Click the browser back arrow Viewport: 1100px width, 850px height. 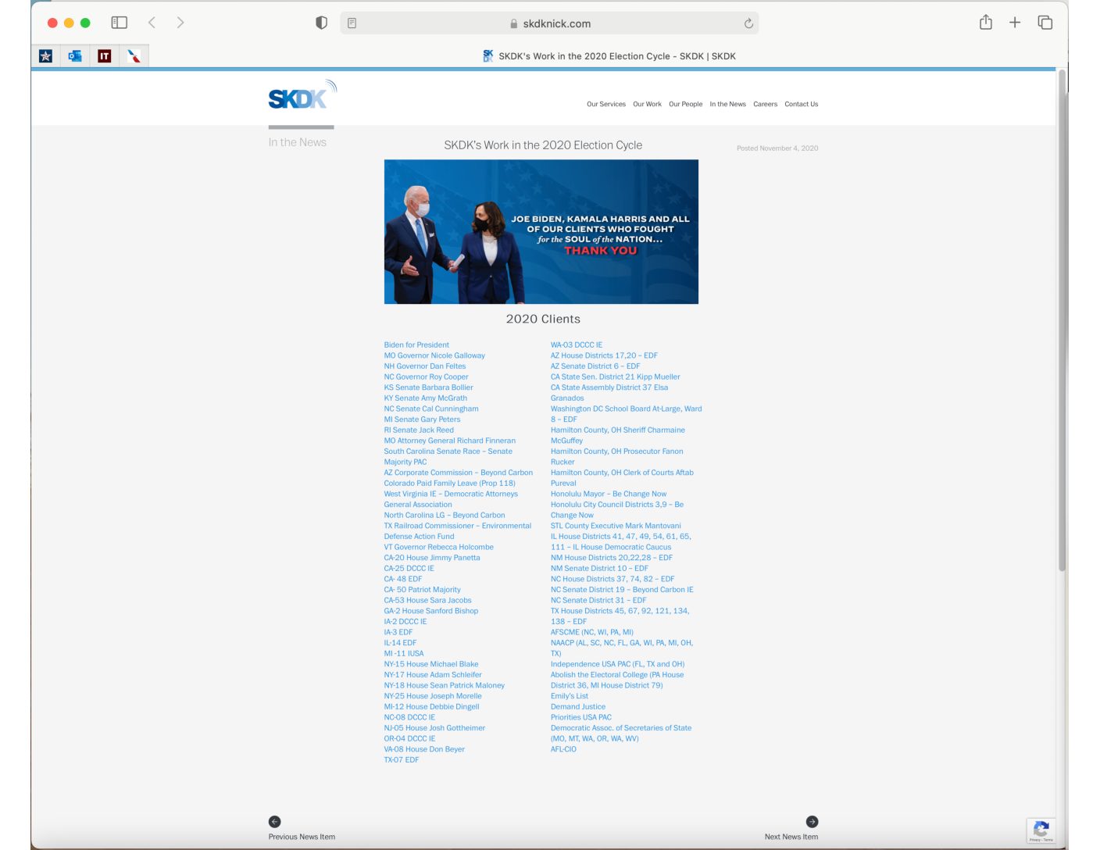point(152,23)
